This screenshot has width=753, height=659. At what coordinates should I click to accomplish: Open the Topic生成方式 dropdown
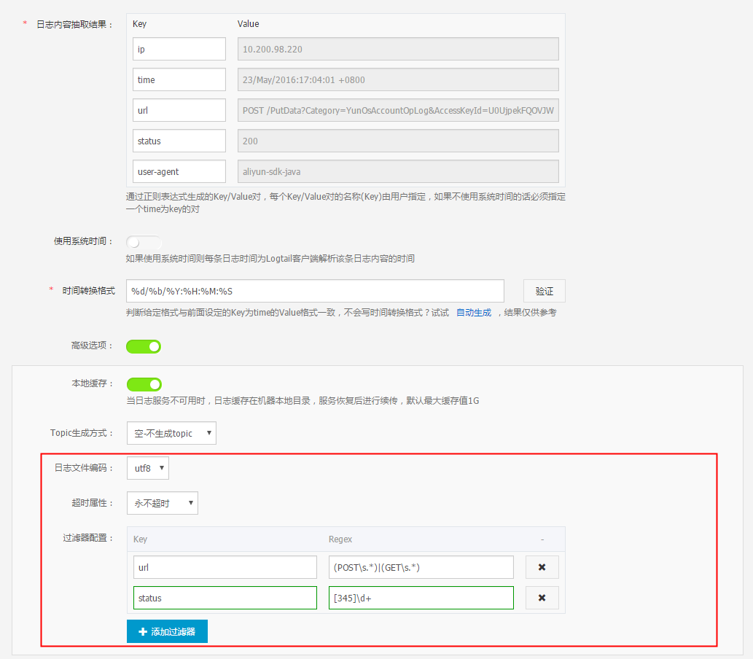pyautogui.click(x=171, y=432)
